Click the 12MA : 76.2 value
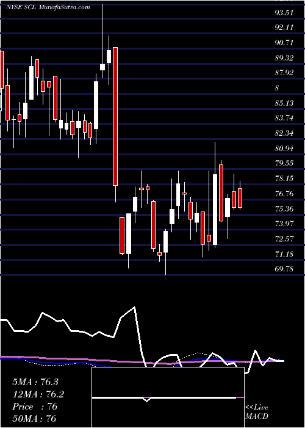The image size is (305, 428). coord(38,394)
